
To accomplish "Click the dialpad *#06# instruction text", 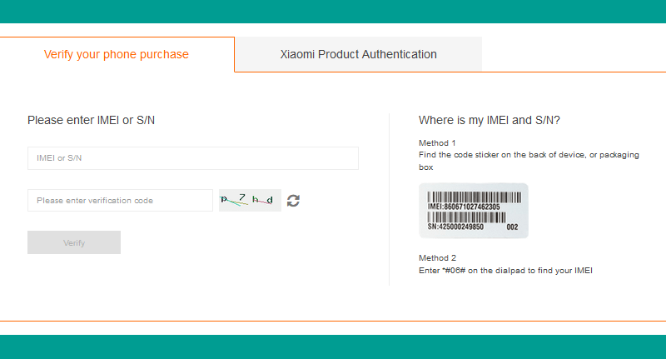I will (x=505, y=271).
